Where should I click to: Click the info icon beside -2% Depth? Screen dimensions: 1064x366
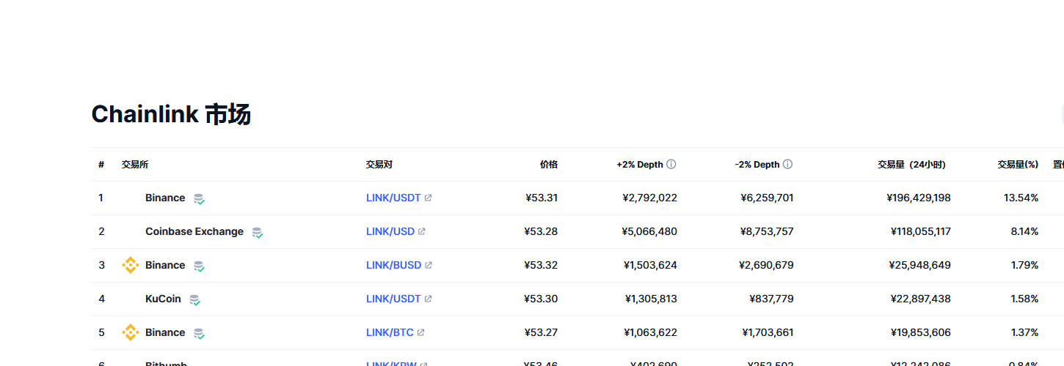787,165
